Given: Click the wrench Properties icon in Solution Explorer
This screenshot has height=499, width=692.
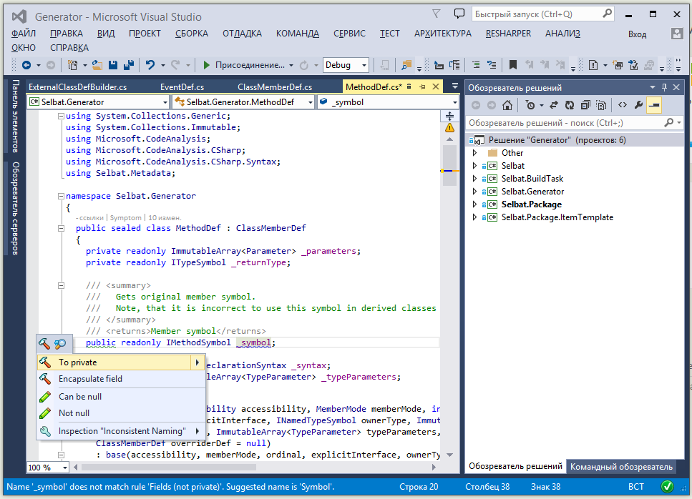Looking at the screenshot, I should click(638, 105).
